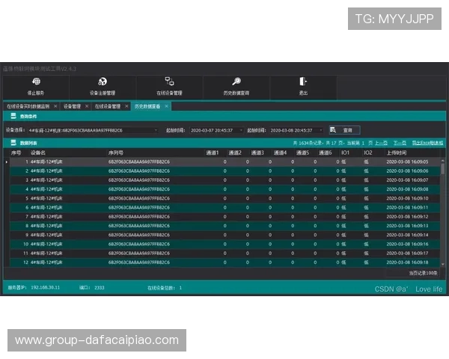Select row 2 timestamp 2020-03-08 16:09:06

point(407,171)
